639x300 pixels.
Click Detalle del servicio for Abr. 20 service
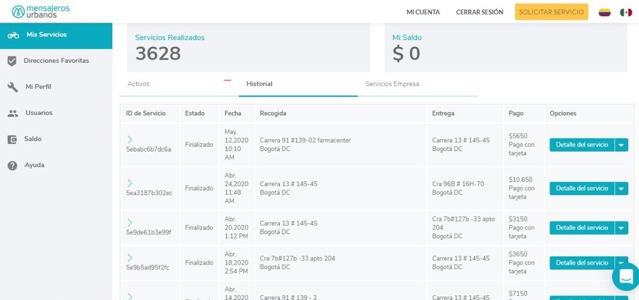581,228
